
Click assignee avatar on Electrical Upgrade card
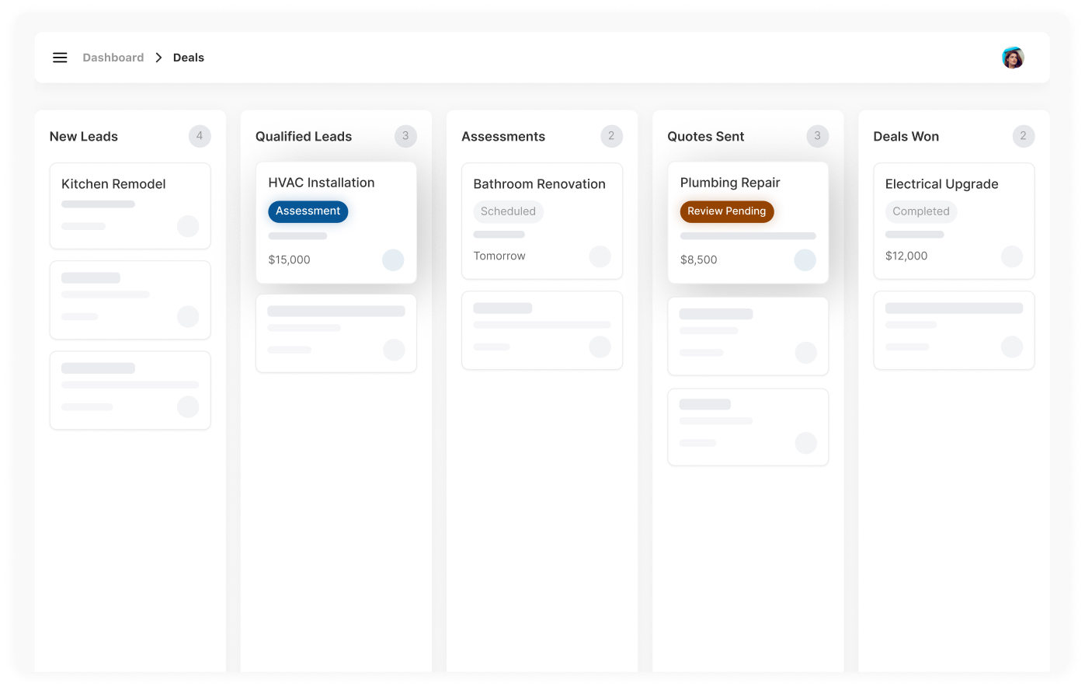pos(1011,256)
